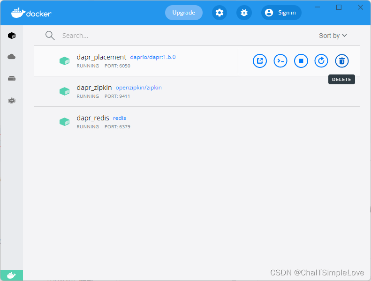Image resolution: width=371 pixels, height=281 pixels.
Task: Click the container icon beside dapr_placement
Action: click(64, 61)
